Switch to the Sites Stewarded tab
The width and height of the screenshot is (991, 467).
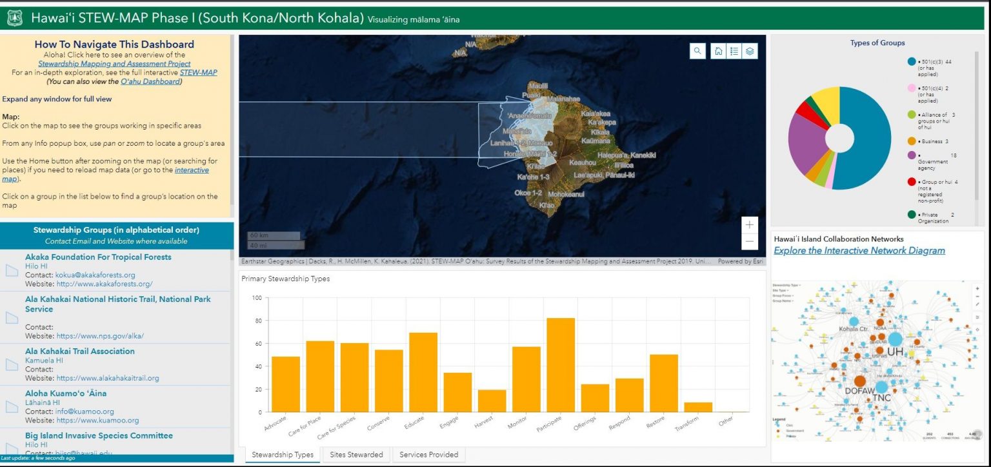tap(355, 454)
